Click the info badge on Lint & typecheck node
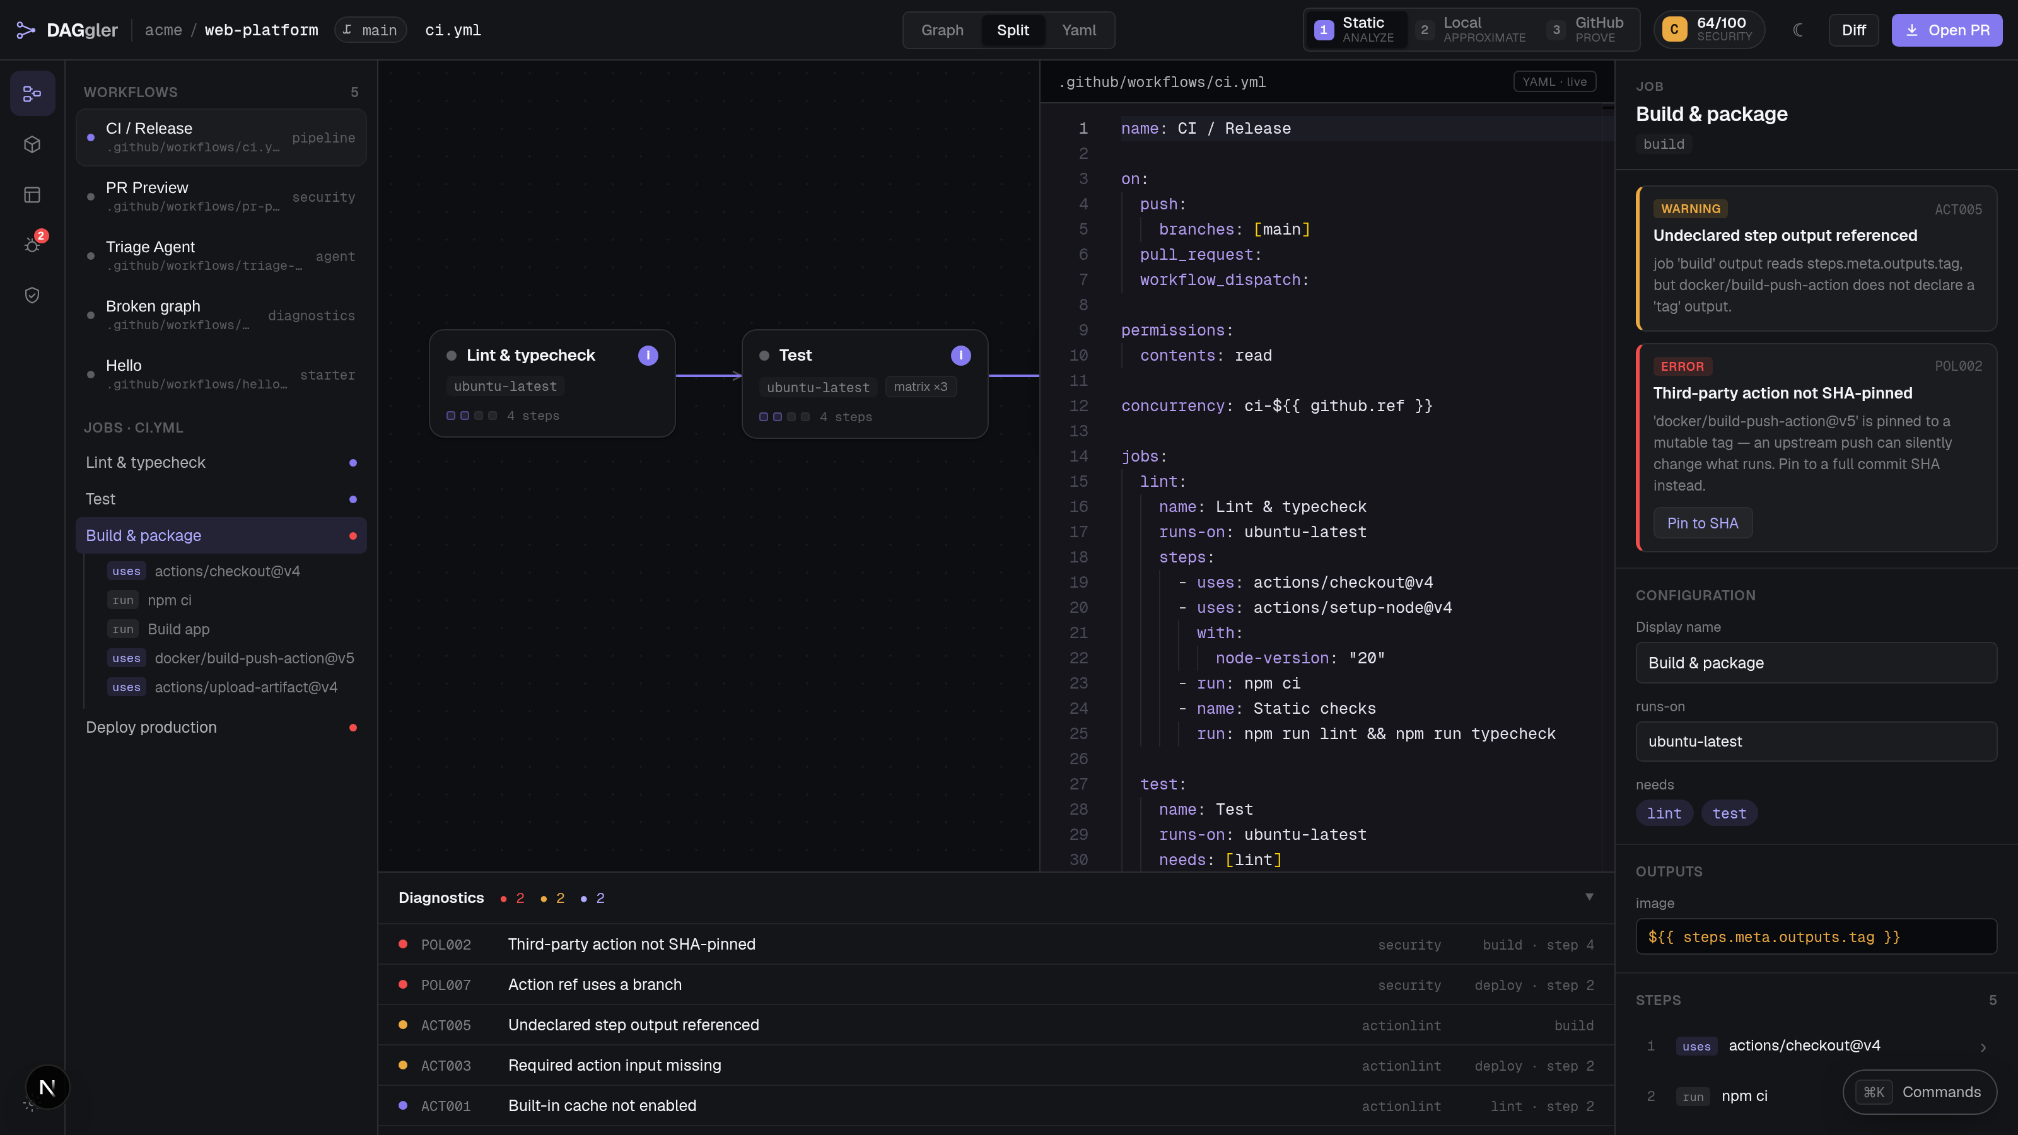 pyautogui.click(x=648, y=356)
